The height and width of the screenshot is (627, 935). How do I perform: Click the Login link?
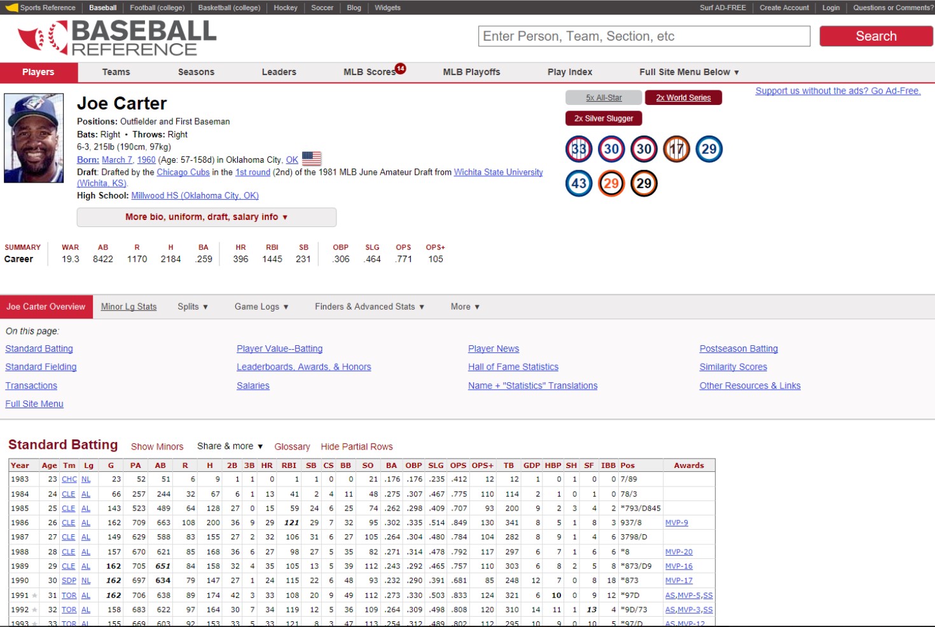click(831, 8)
